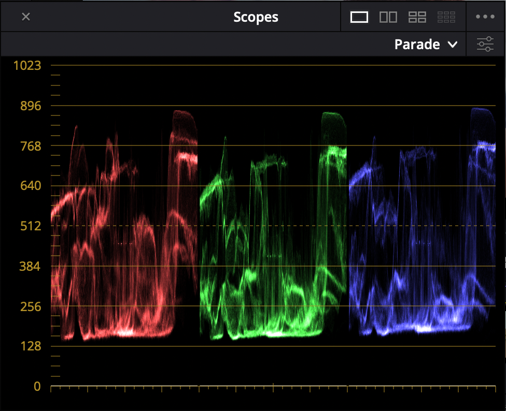Switch to four-scope grid layout

(417, 17)
